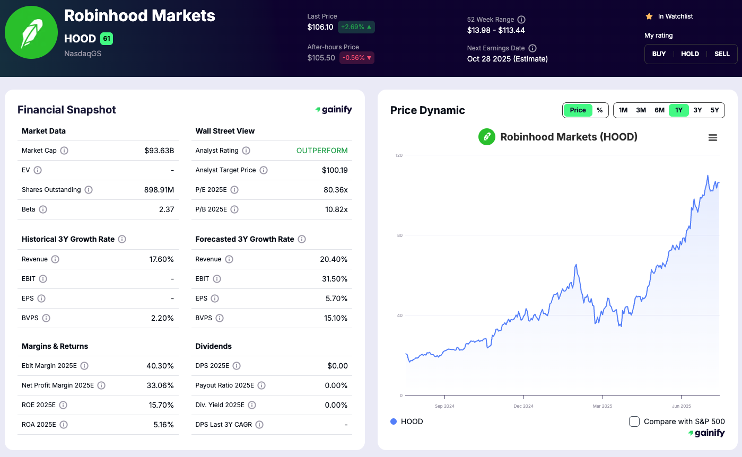Screen dimensions: 742x457
Task: Click info icon beside Net Profit Margin 2025E
Action: tap(101, 385)
